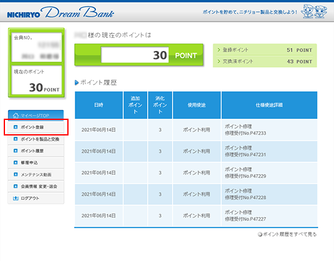Click the 会員NO. sidebar card
This screenshot has height=261, width=334.
click(37, 47)
